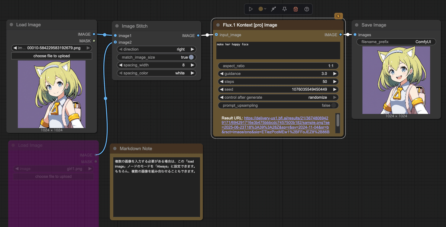Click link midpoint between Flux and Save Image
The height and width of the screenshot is (227, 446).
click(348, 35)
